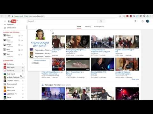153x114 pixels.
Task: Open settings icon next to Subscription Groups
Action: [19, 32]
